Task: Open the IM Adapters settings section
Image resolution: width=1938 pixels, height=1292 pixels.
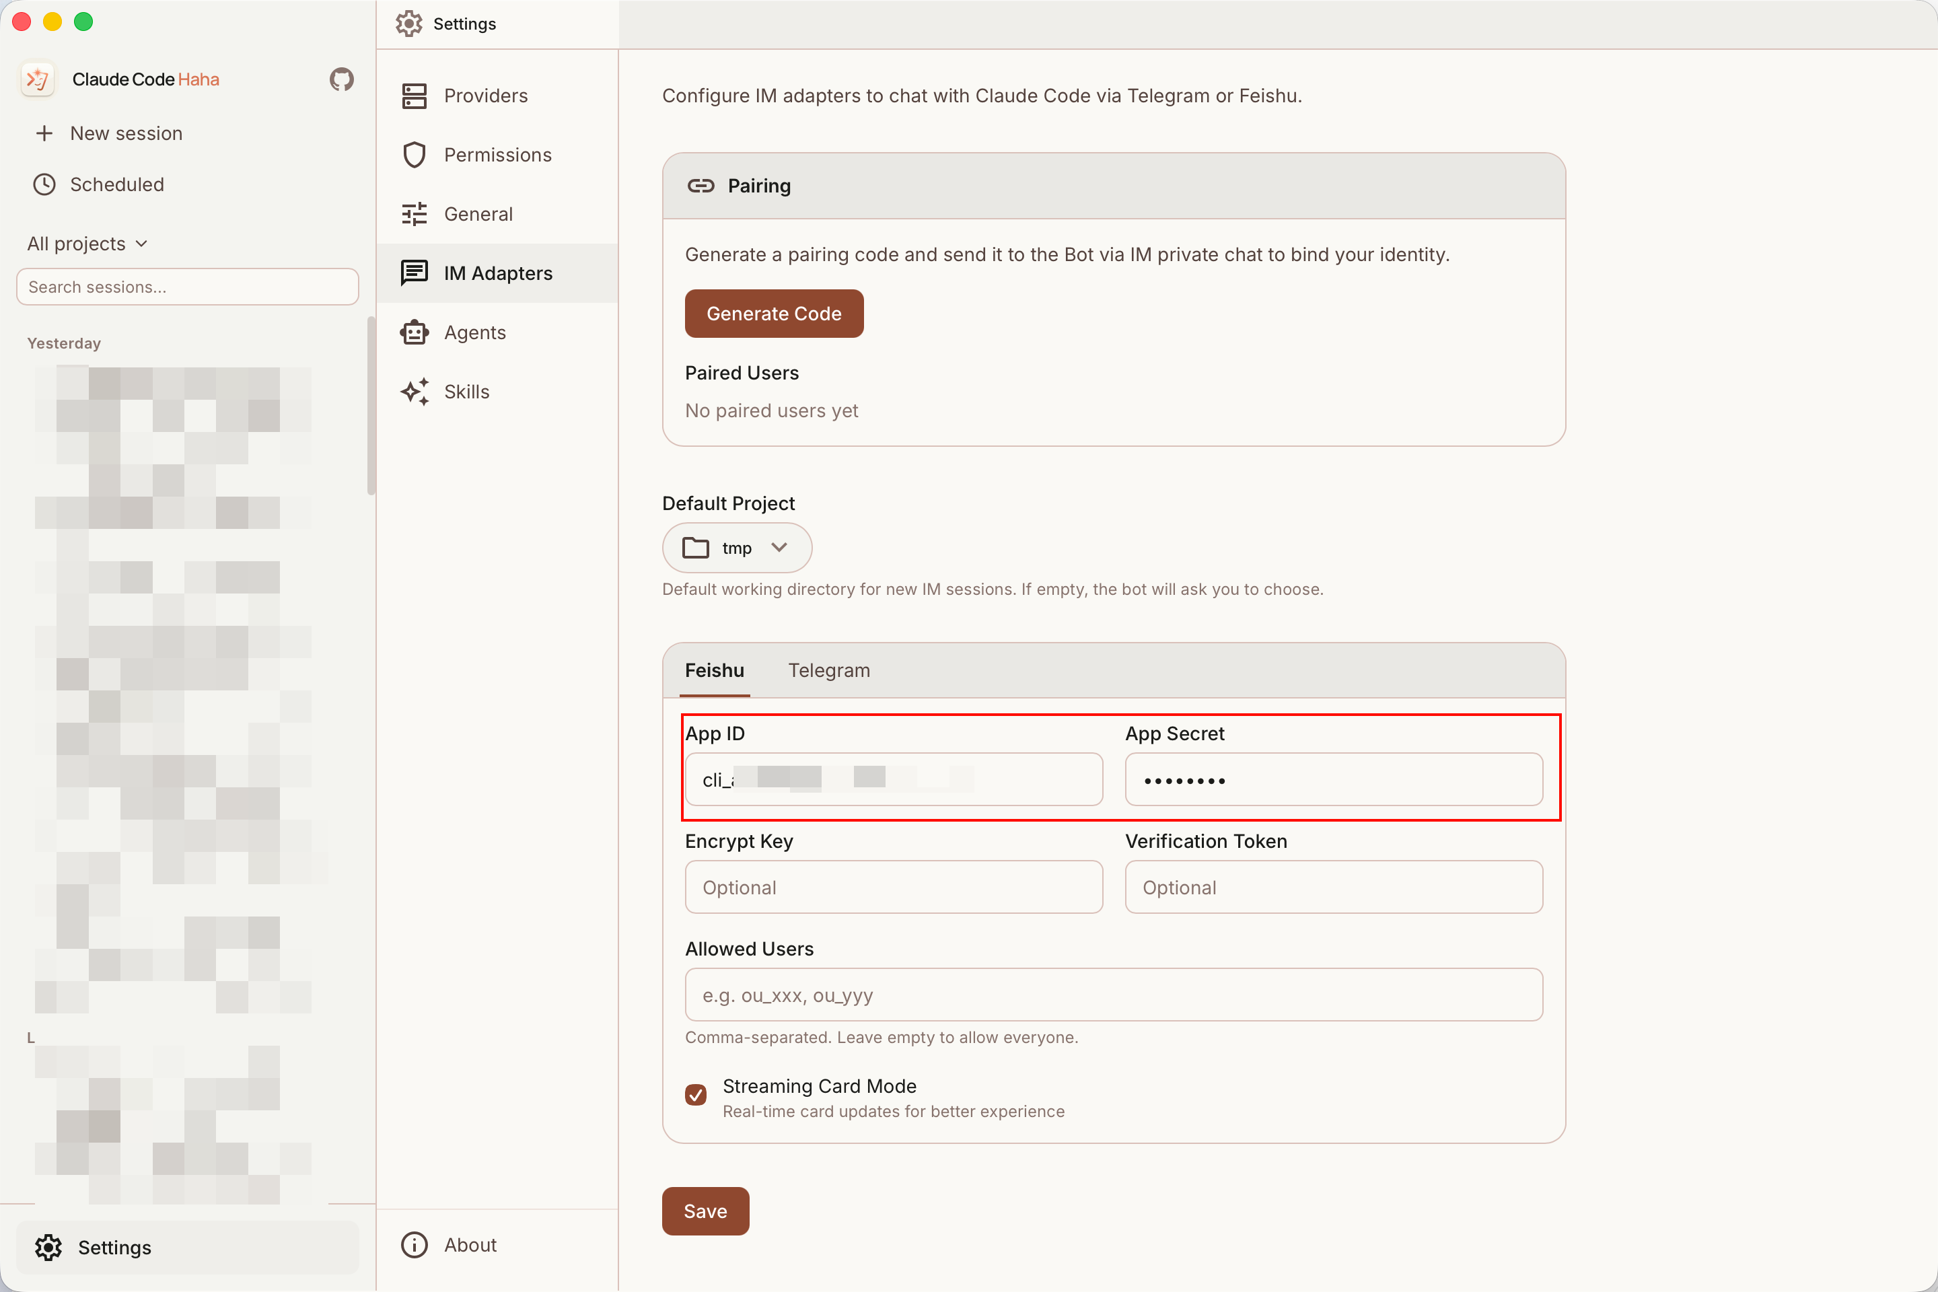Action: [x=497, y=274]
